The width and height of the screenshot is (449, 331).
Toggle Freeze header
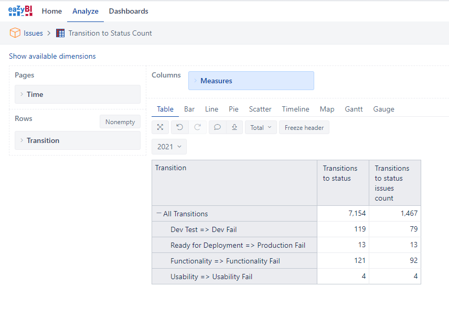[304, 127]
